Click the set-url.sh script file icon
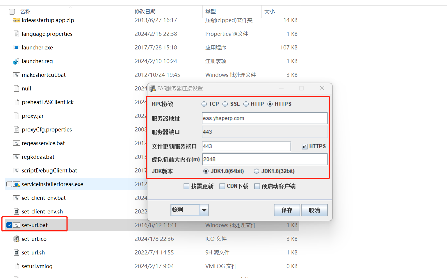The width and height of the screenshot is (447, 278). pos(17,253)
